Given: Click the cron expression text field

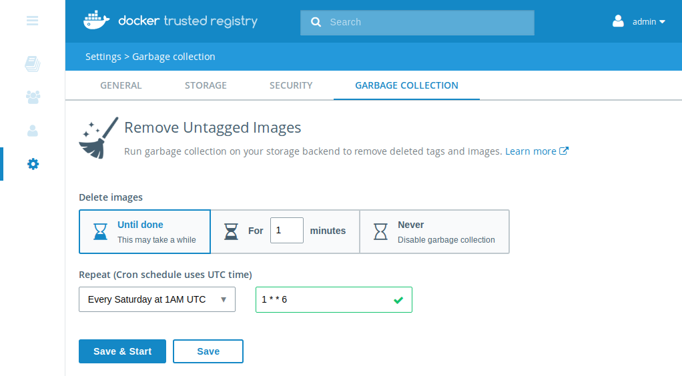Looking at the screenshot, I should click(324, 299).
